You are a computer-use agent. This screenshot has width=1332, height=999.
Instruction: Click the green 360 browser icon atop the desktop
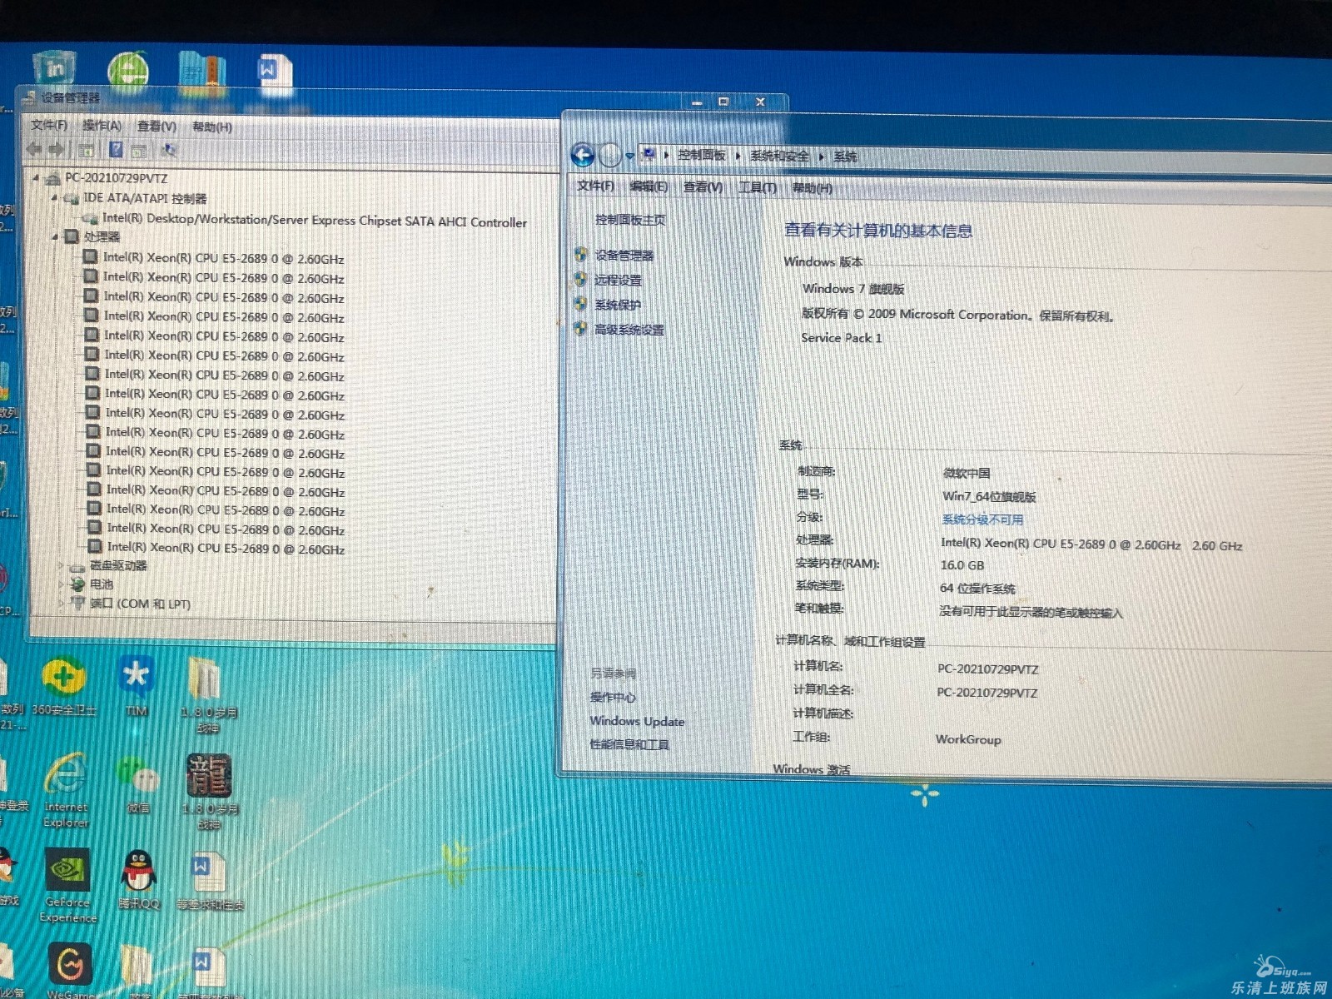pos(127,72)
